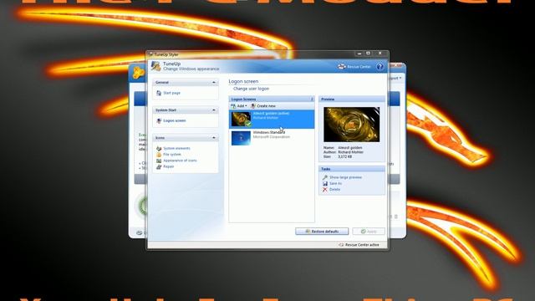Collapse the Icons sidebar section
Image resolution: width=535 pixels, height=301 pixels.
point(214,137)
